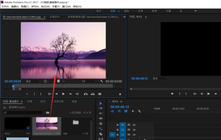Image resolution: width=221 pixels, height=140 pixels.
Task: Open timeline display settings wrench
Action: click(x=139, y=111)
